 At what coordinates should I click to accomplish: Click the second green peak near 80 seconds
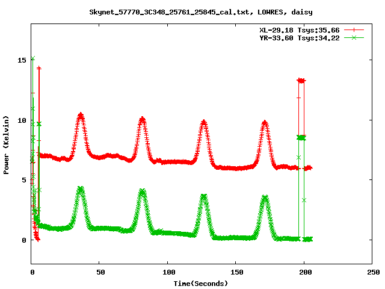(142, 191)
